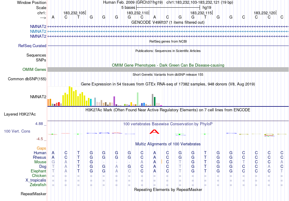Click the orange insertion mark in Mouse row
This screenshot has width=289, height=201.
point(162,161)
